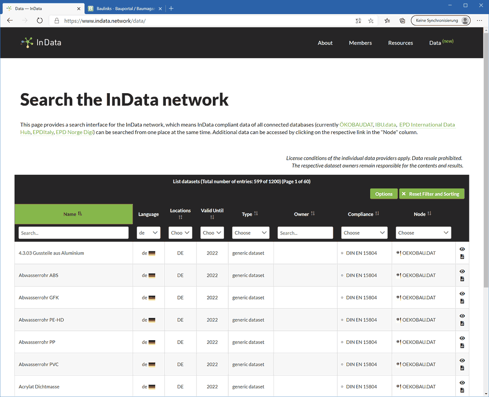This screenshot has width=489, height=397.
Task: Reload the page with refresh icon
Action: tap(40, 21)
